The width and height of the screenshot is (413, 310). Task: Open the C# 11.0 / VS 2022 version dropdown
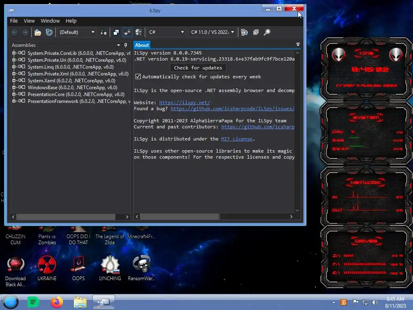click(212, 32)
